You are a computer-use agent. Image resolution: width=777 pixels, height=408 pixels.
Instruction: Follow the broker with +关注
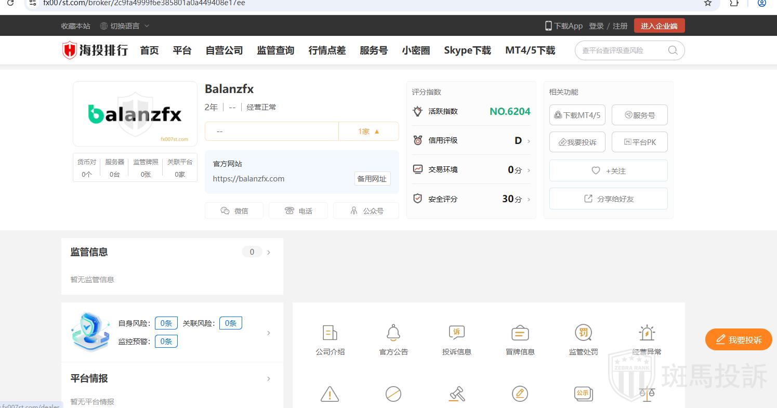pyautogui.click(x=608, y=170)
